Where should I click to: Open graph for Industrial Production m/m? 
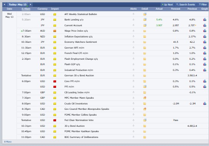pos(205,70)
